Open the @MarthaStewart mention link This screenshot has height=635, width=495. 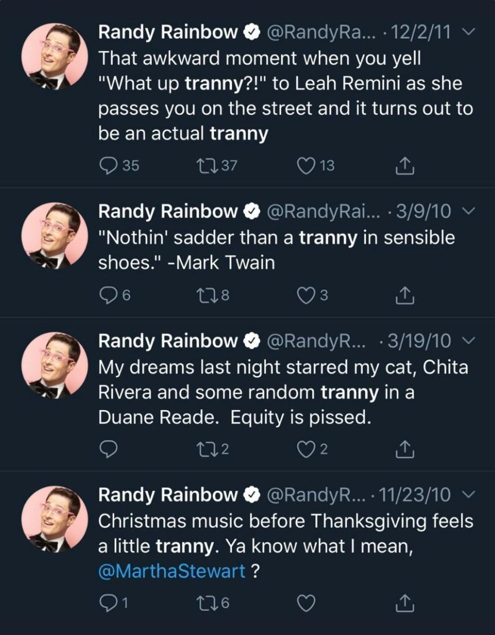(x=171, y=572)
